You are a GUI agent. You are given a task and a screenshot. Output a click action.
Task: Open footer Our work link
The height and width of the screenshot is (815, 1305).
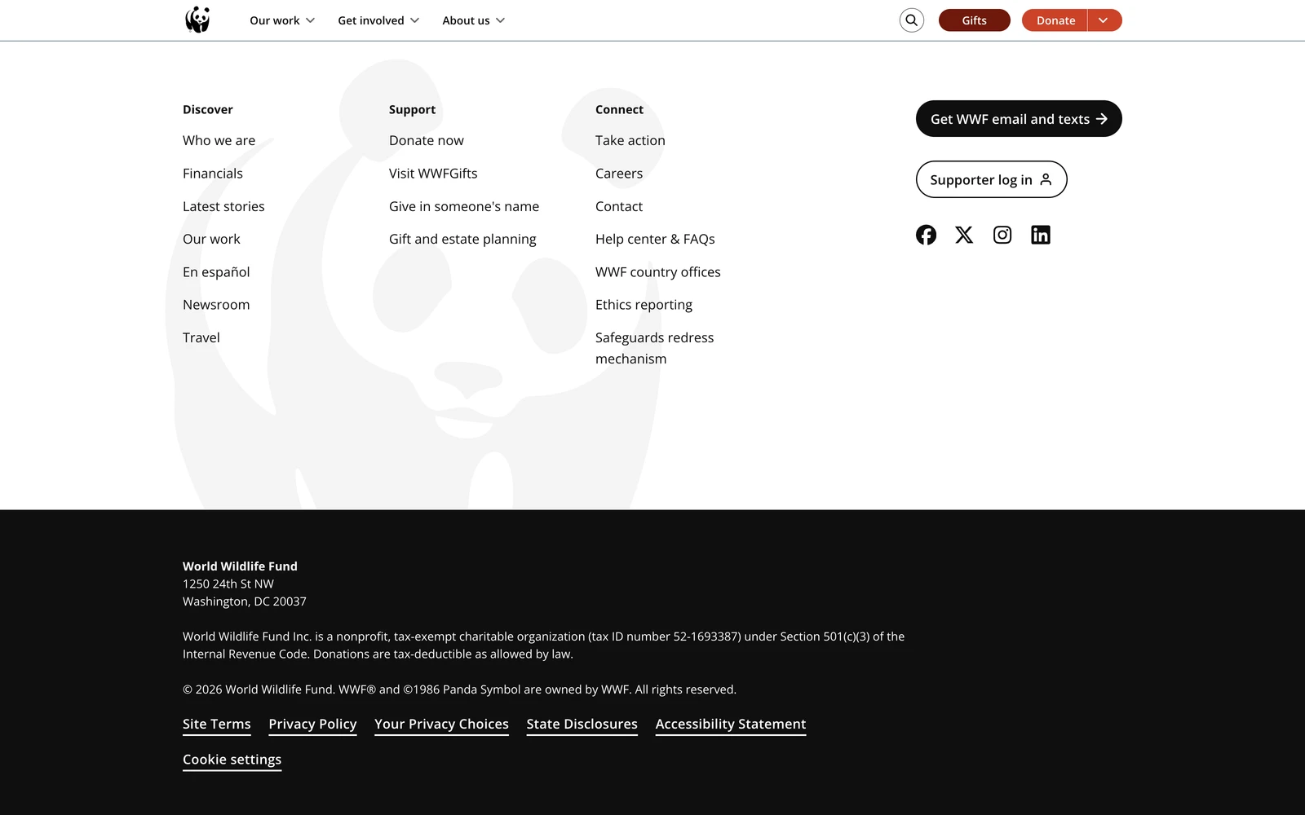pyautogui.click(x=211, y=239)
